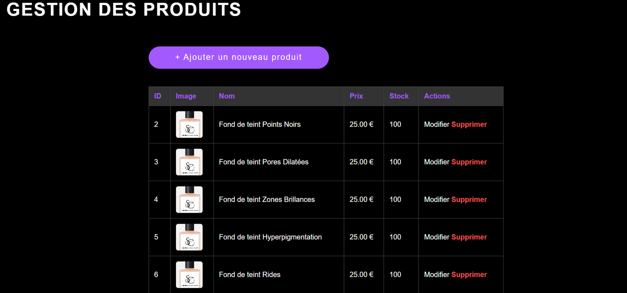
Task: Edit the Pores Dilatées product via Modifier
Action: (x=437, y=162)
